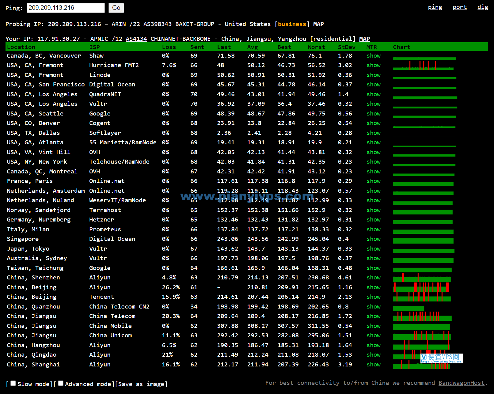This screenshot has width=494, height=394.
Task: Show MTR for Taichung Google
Action: [374, 268]
